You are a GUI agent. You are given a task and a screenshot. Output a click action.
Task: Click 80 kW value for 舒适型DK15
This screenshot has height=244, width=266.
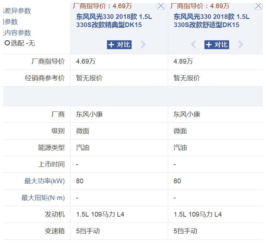coord(177,181)
